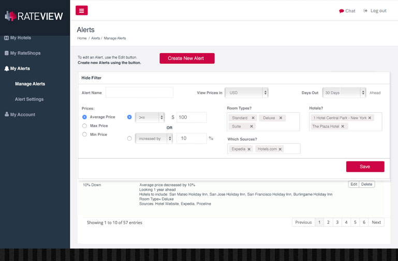Go to Alert Settings in sidebar
The height and width of the screenshot is (261, 398).
coord(30,99)
